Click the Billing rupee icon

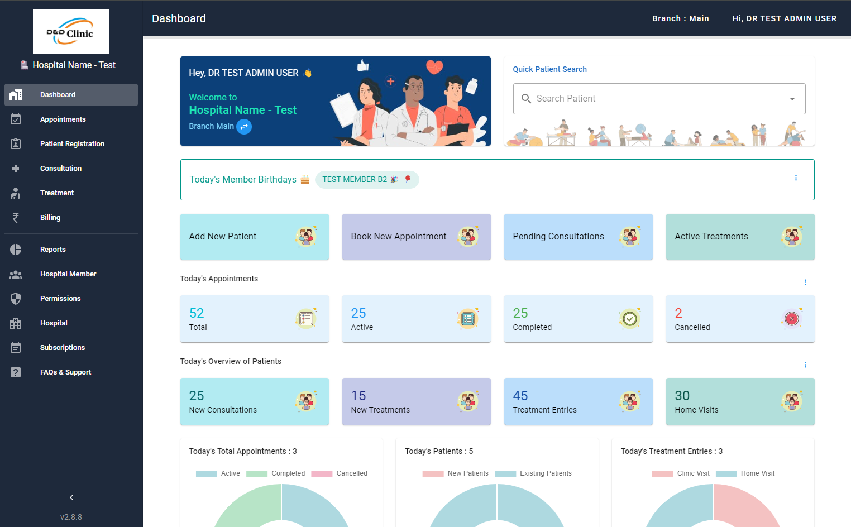[16, 218]
